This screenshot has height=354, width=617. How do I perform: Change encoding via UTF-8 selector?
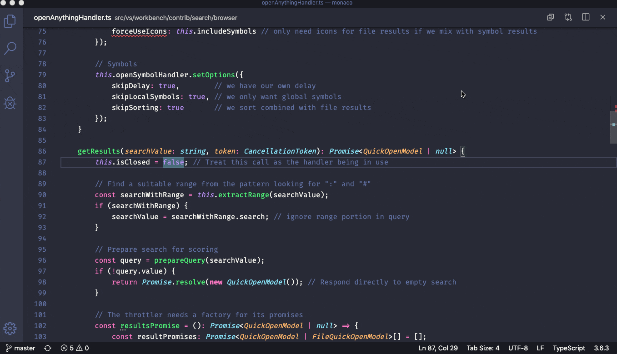click(518, 348)
